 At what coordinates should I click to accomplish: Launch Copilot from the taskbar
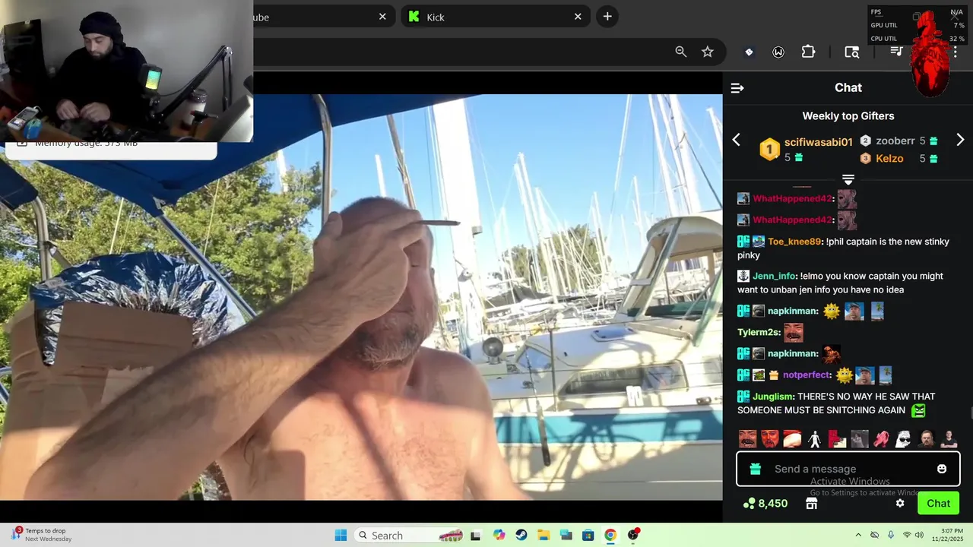click(499, 535)
